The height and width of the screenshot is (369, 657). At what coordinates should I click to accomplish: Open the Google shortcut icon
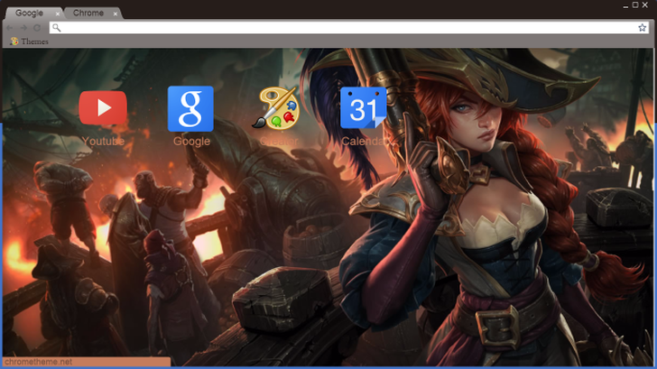(x=190, y=108)
